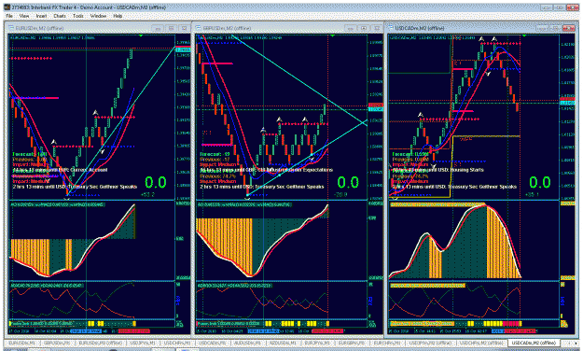
Task: Switch to the EURJPYm,M1 chart tab
Action: (317, 343)
